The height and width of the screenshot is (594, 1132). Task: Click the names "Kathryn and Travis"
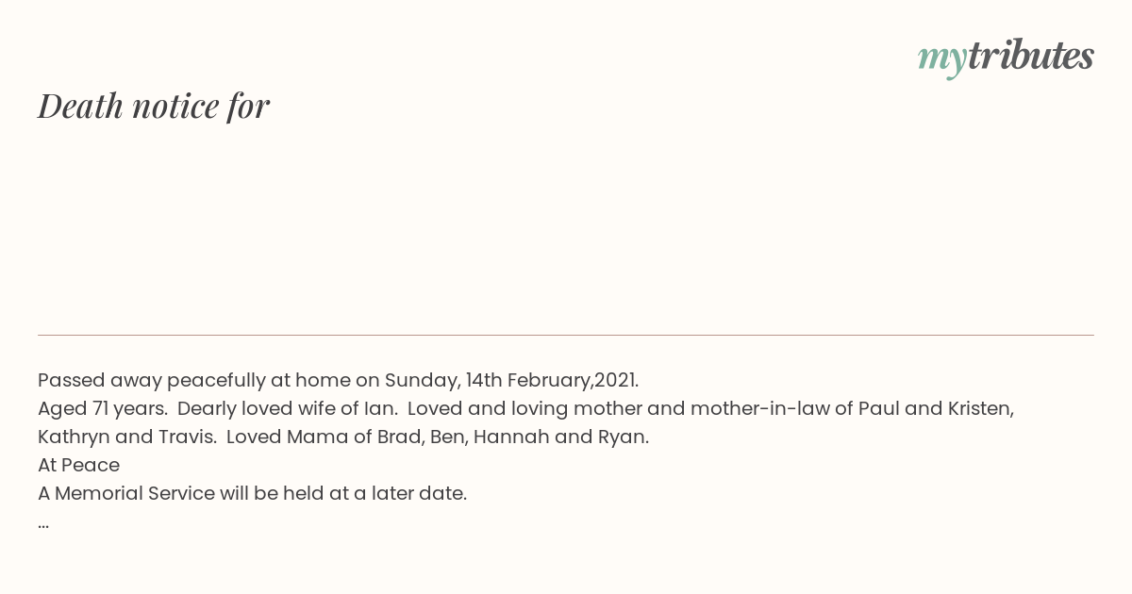[125, 437]
